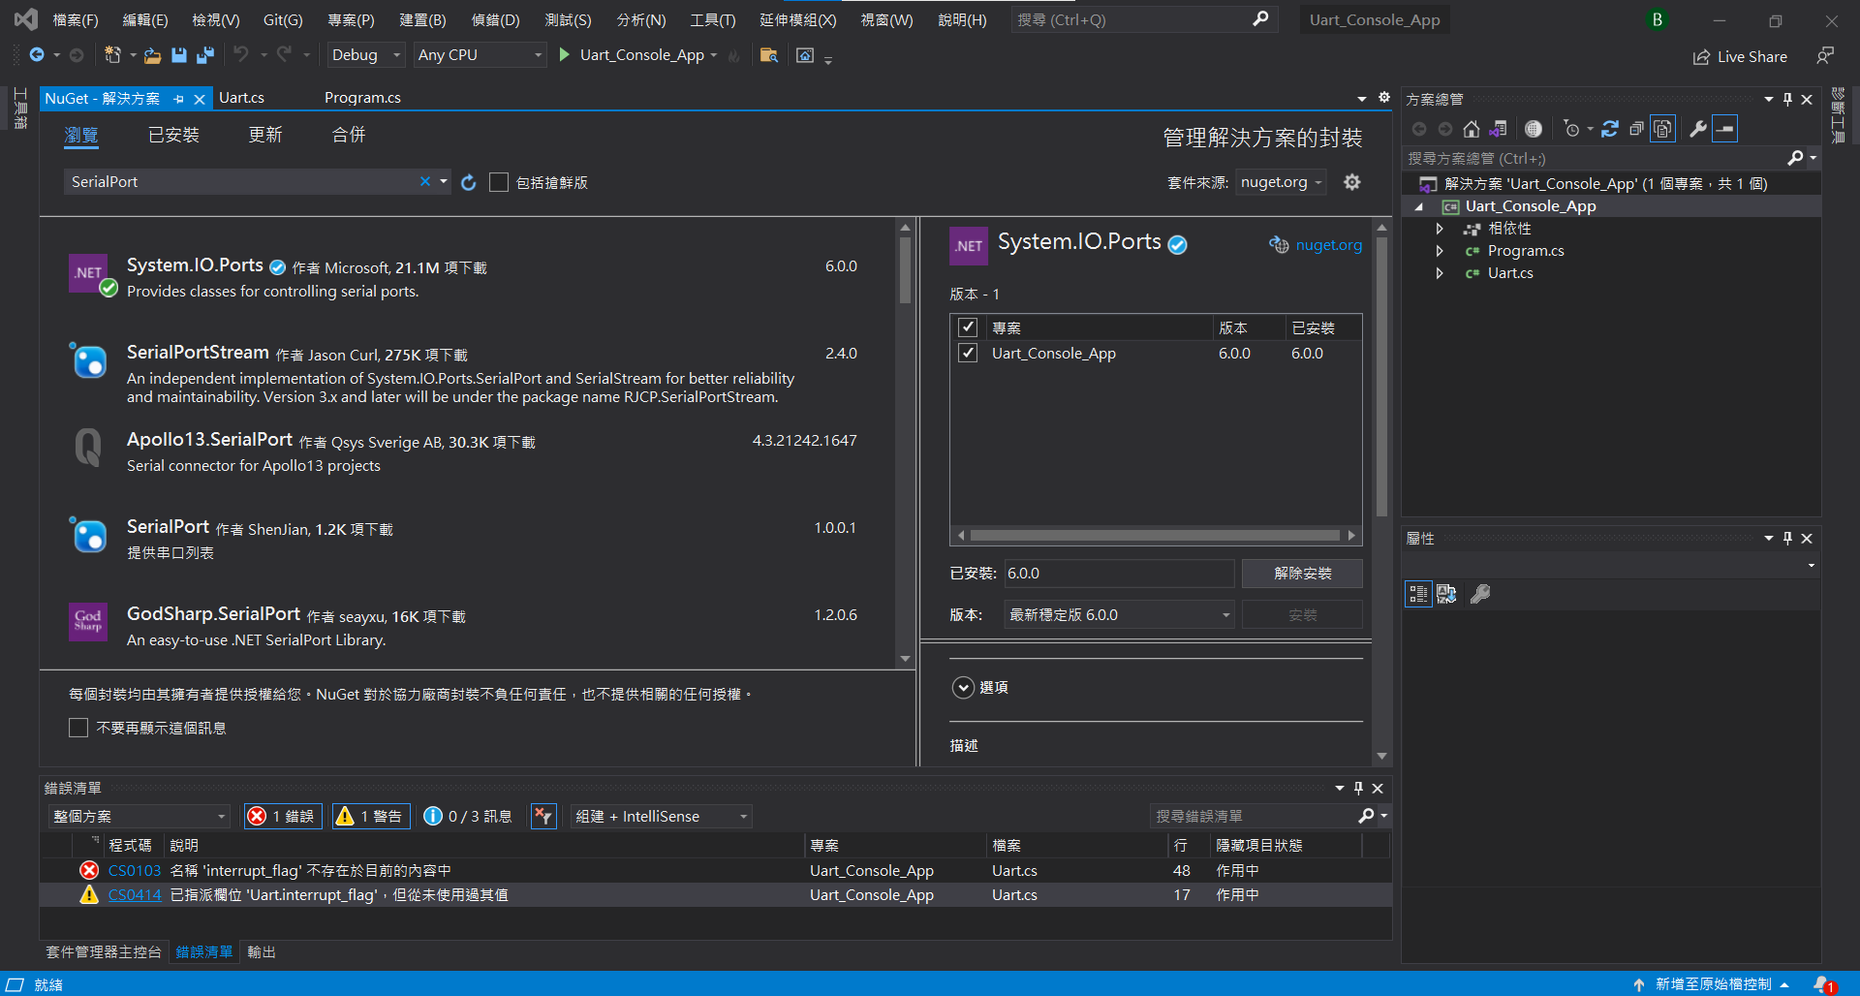Open the Debug menu in menu bar
Screen dimensions: 1860x996
495,19
